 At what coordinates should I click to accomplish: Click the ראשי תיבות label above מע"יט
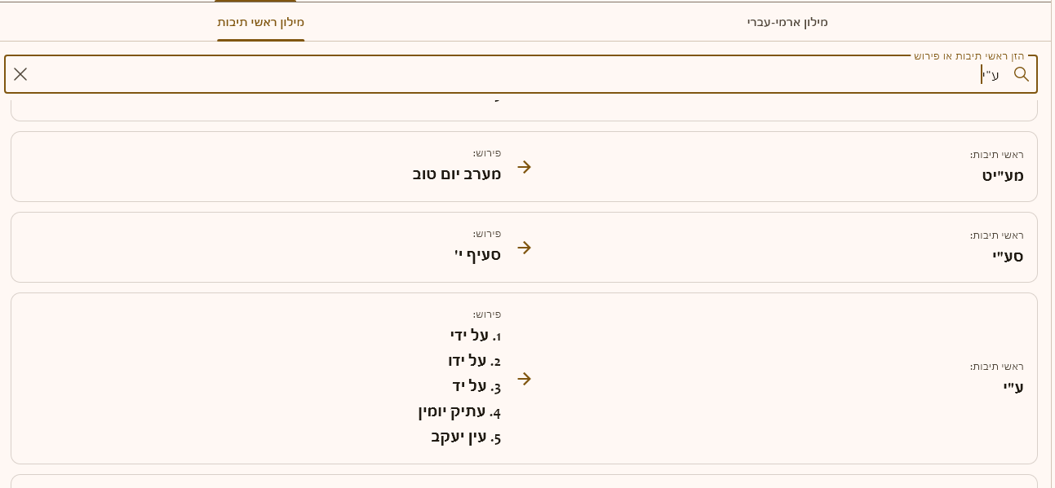(996, 154)
